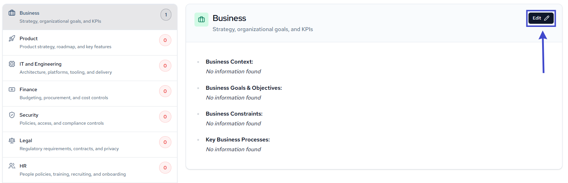Click the IT and Engineering chip icon
The height and width of the screenshot is (183, 568).
pos(12,64)
